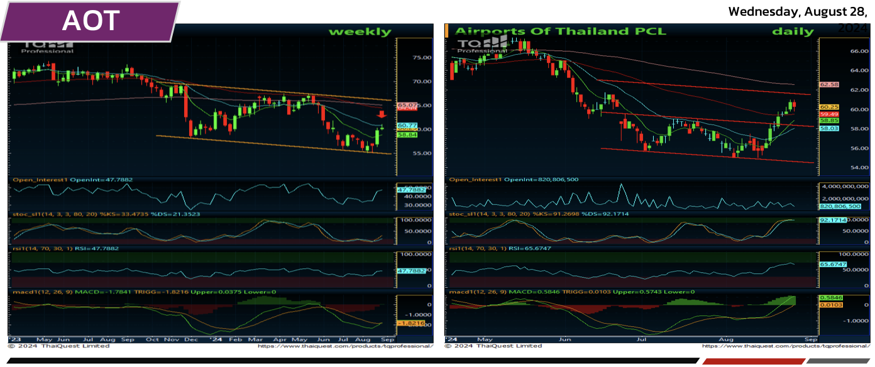Click the daily trigger 0.0103 value tag
Viewport: 875px width, 367px height.
831,305
